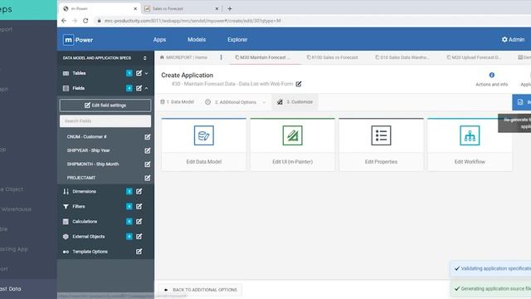Click the Actions and info icon
Image resolution: width=531 pixels, height=299 pixels.
click(x=492, y=75)
